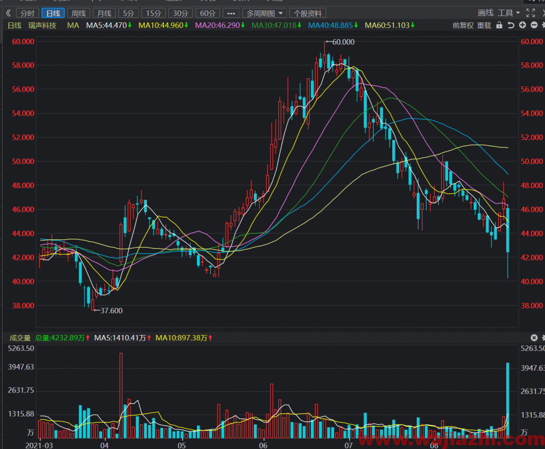The image size is (545, 449).
Task: Close the volume panel with X icon
Action: 534,338
